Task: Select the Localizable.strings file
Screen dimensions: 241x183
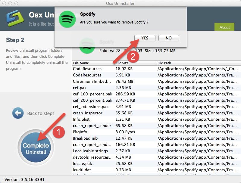Action: click(156, 151)
